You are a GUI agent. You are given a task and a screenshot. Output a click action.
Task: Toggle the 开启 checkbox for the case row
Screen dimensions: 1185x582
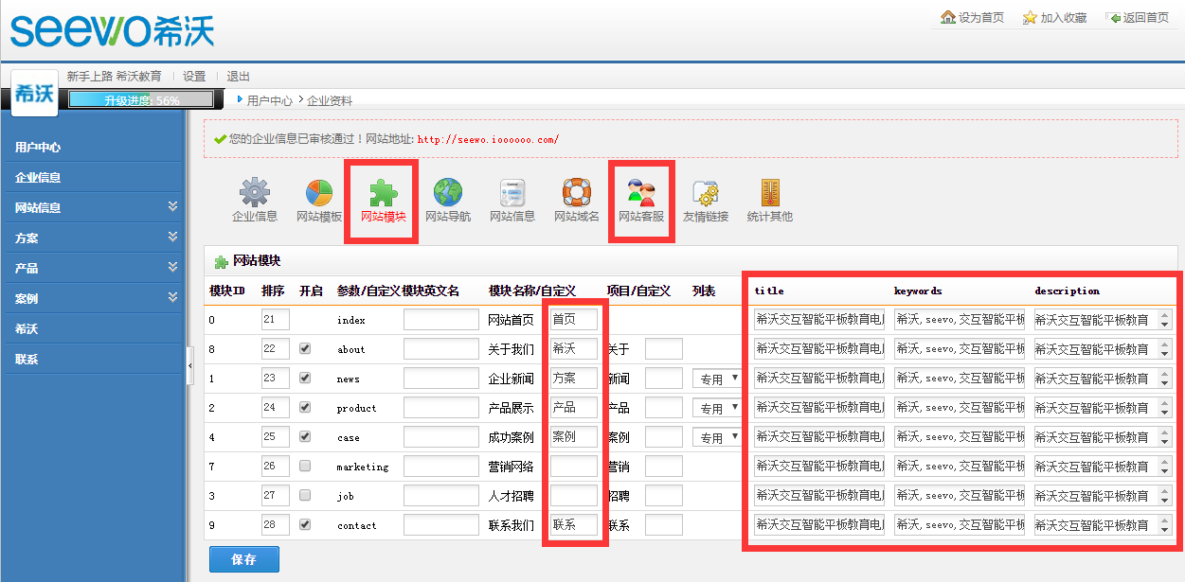(305, 437)
